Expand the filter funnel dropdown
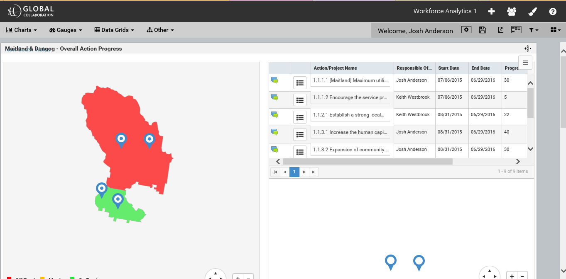 pyautogui.click(x=534, y=30)
